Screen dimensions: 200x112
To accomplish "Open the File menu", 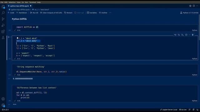I will tap(2, 2).
